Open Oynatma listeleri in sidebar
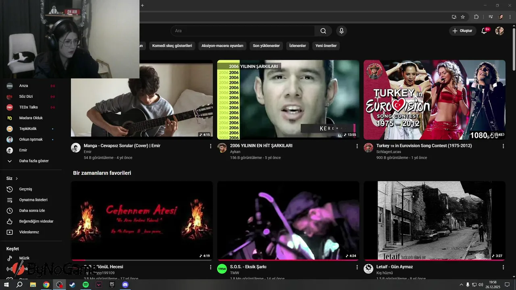The height and width of the screenshot is (290, 516). (x=31, y=200)
